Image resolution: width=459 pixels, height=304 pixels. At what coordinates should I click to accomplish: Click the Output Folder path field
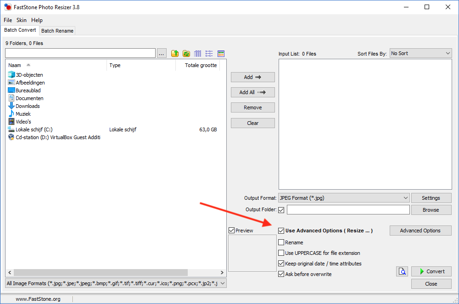[348, 210]
